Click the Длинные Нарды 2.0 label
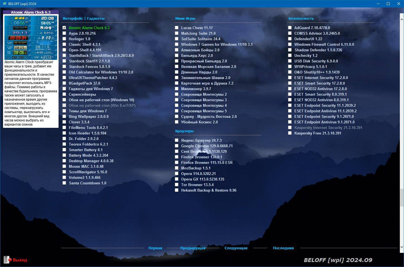Screen dimensions: 404x267 point(199,72)
